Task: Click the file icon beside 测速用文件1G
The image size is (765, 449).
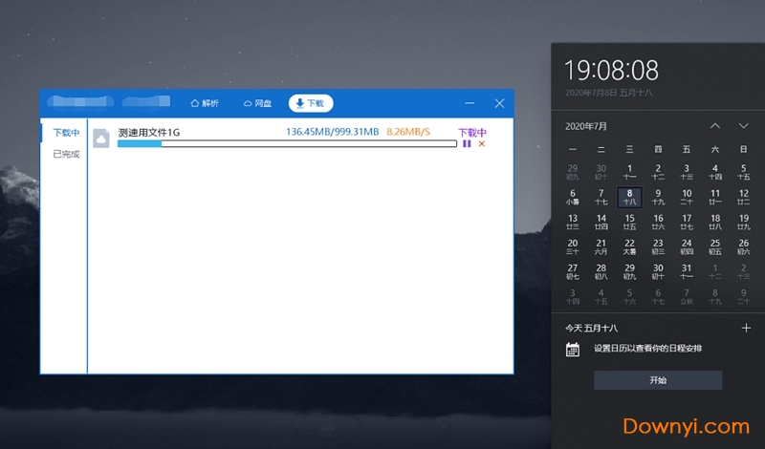Action: [x=101, y=139]
